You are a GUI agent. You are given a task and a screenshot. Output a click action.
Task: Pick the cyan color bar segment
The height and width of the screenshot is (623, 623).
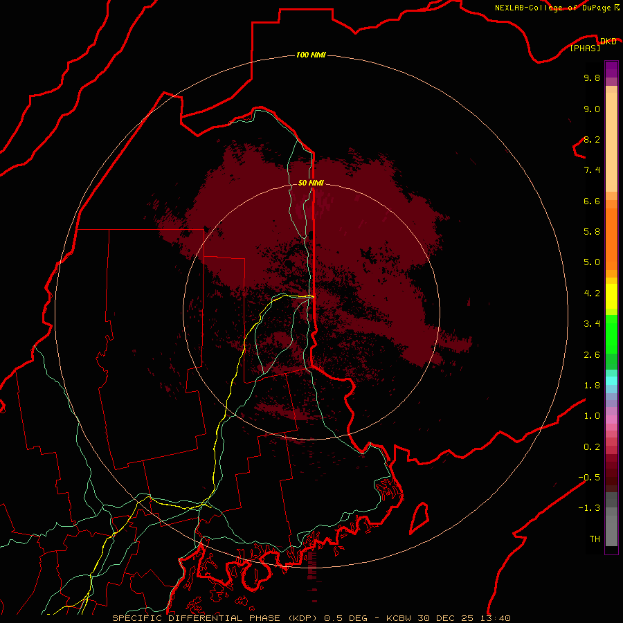pyautogui.click(x=611, y=381)
